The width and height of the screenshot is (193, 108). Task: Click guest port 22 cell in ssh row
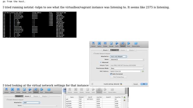118,99
